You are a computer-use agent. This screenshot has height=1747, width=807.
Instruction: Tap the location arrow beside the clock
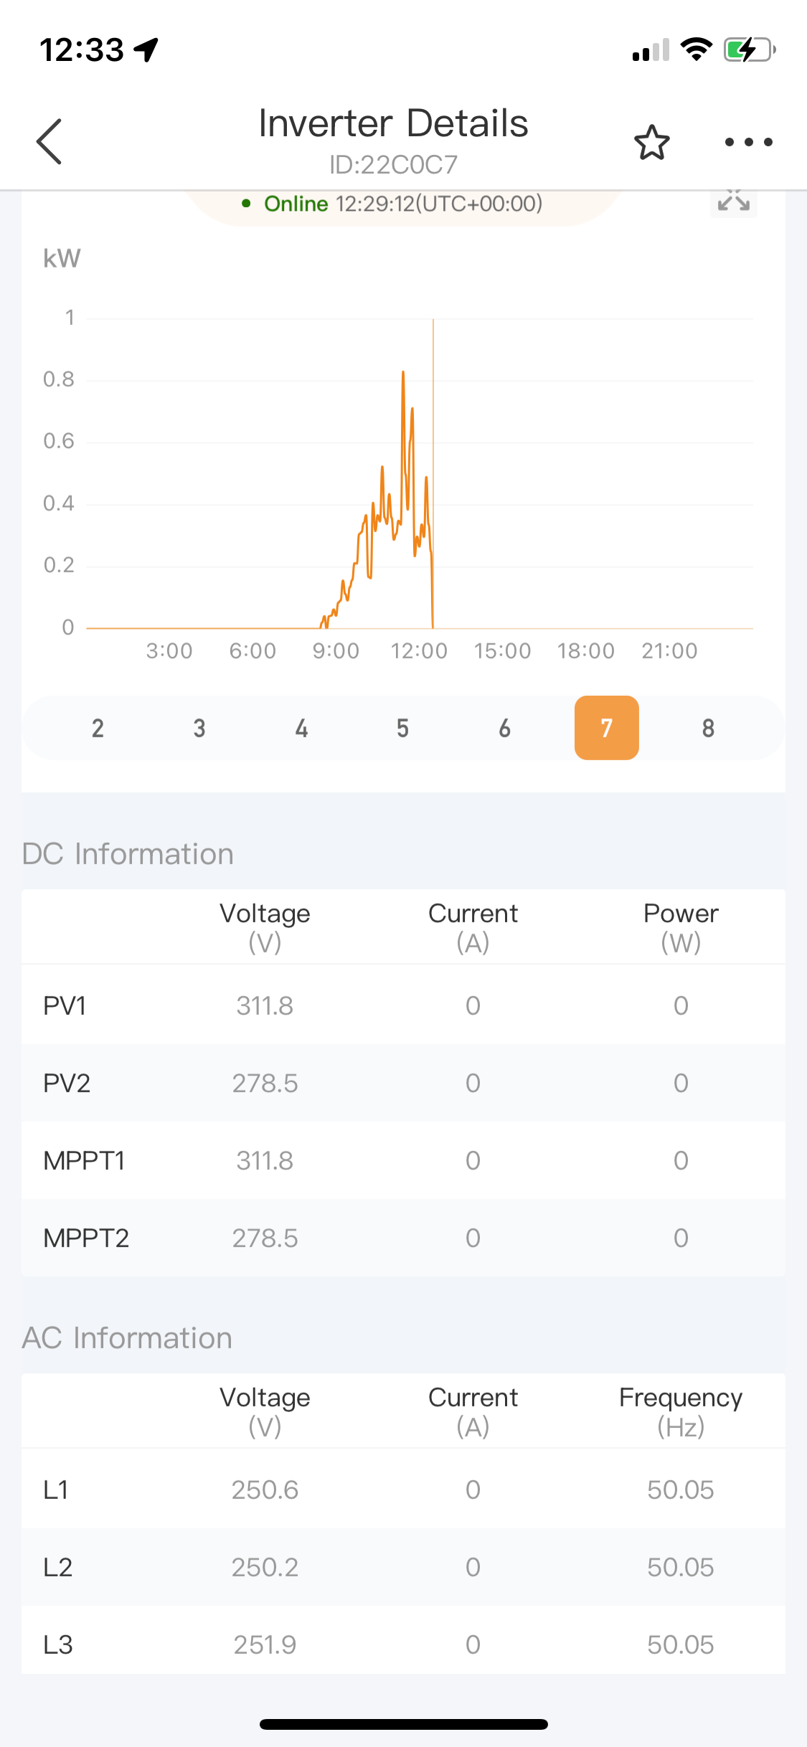point(147,49)
